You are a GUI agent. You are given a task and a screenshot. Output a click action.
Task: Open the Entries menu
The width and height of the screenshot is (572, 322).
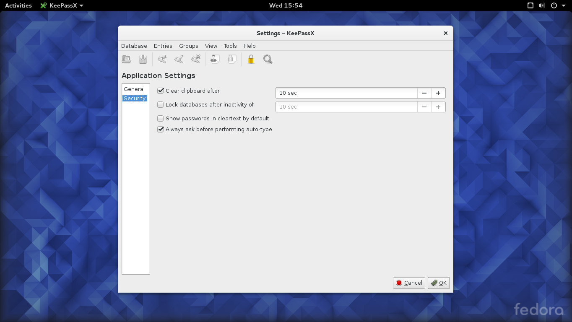(x=163, y=46)
